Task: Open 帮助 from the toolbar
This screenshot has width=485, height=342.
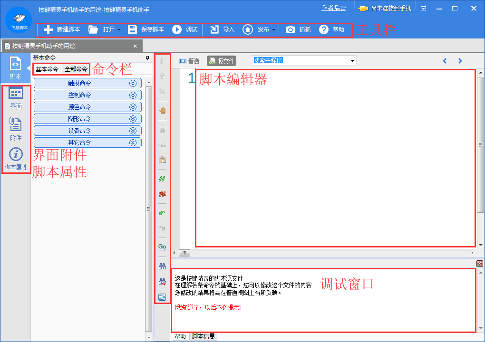Action: (331, 29)
